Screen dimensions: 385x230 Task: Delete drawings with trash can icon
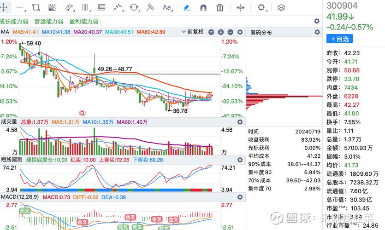[x=220, y=8]
